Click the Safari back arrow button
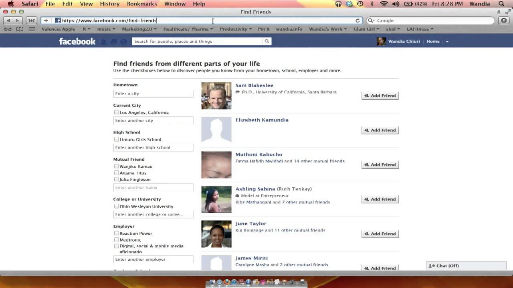Viewport: 513px width, 288px height. click(9, 20)
